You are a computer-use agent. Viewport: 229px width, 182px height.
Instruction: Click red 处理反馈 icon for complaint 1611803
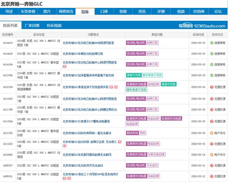click(x=212, y=99)
